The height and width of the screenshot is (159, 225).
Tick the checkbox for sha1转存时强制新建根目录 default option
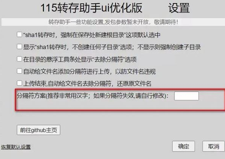[19, 35]
